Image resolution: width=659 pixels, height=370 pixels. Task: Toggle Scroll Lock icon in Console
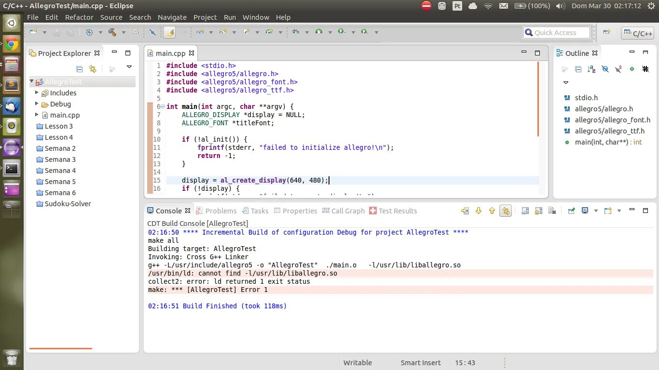(539, 211)
